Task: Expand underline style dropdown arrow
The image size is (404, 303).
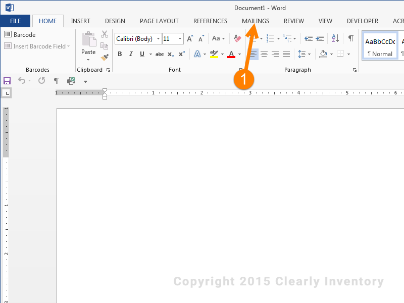Action: [x=150, y=55]
